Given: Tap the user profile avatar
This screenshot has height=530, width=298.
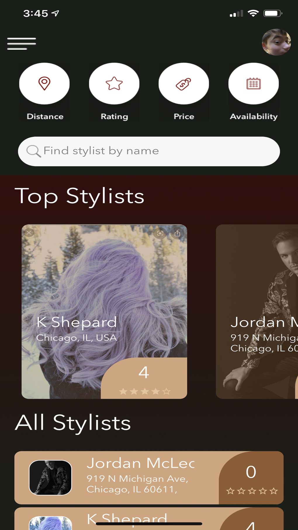Looking at the screenshot, I should [x=276, y=42].
